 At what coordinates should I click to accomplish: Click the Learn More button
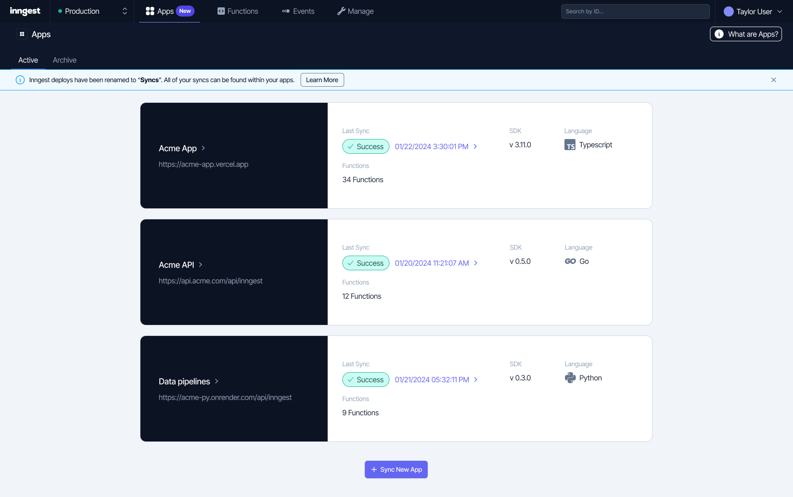(322, 79)
